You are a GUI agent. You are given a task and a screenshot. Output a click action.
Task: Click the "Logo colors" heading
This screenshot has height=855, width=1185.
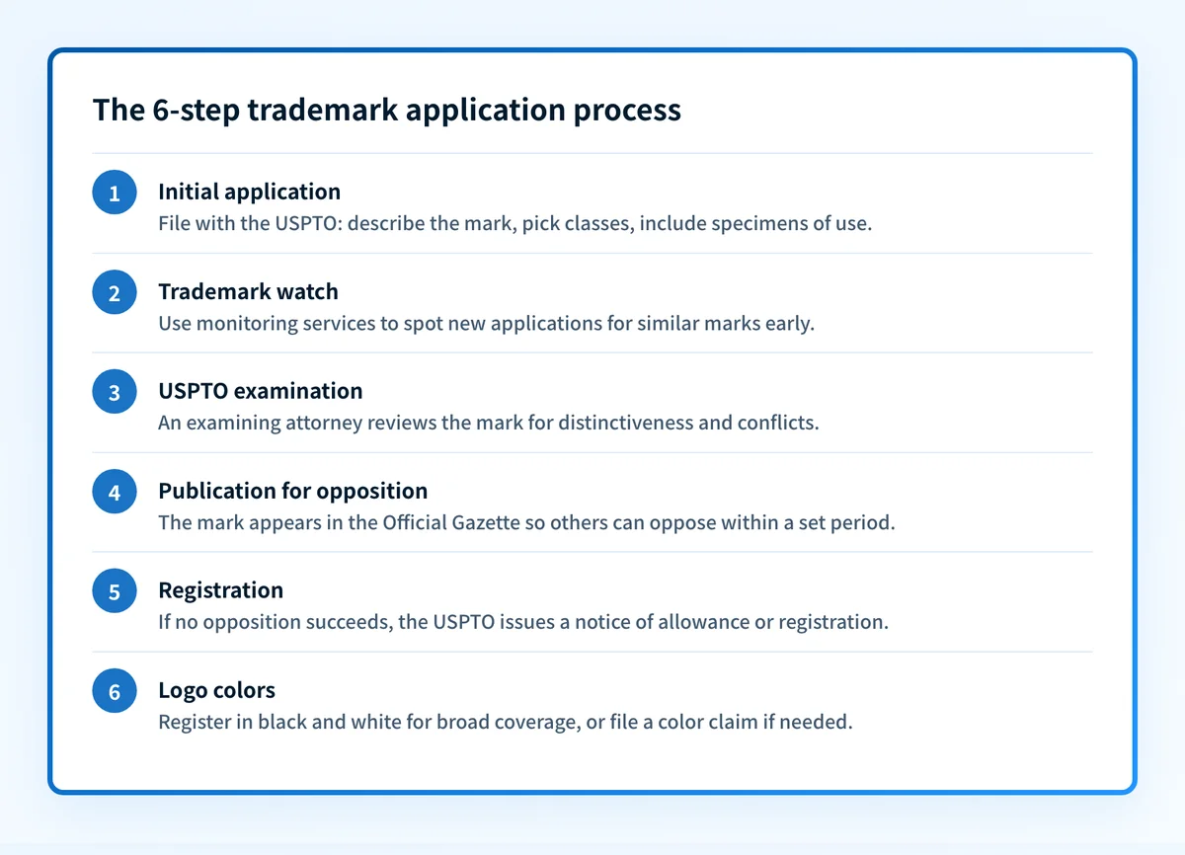click(216, 690)
